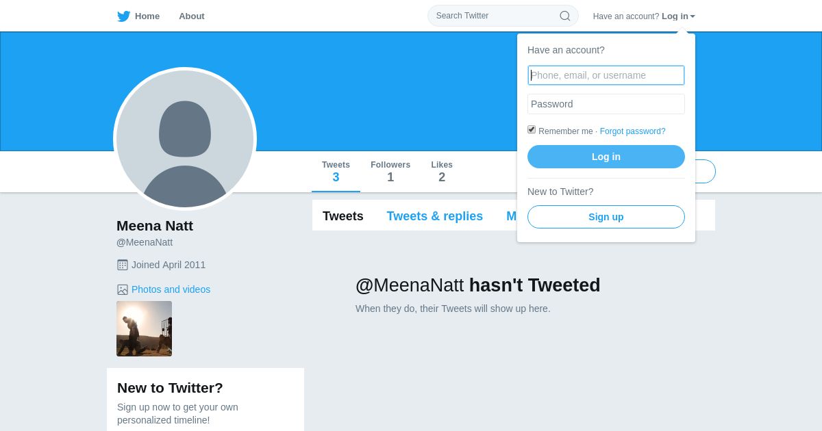
Task: Click the photos and videos picture icon
Action: [x=123, y=289]
